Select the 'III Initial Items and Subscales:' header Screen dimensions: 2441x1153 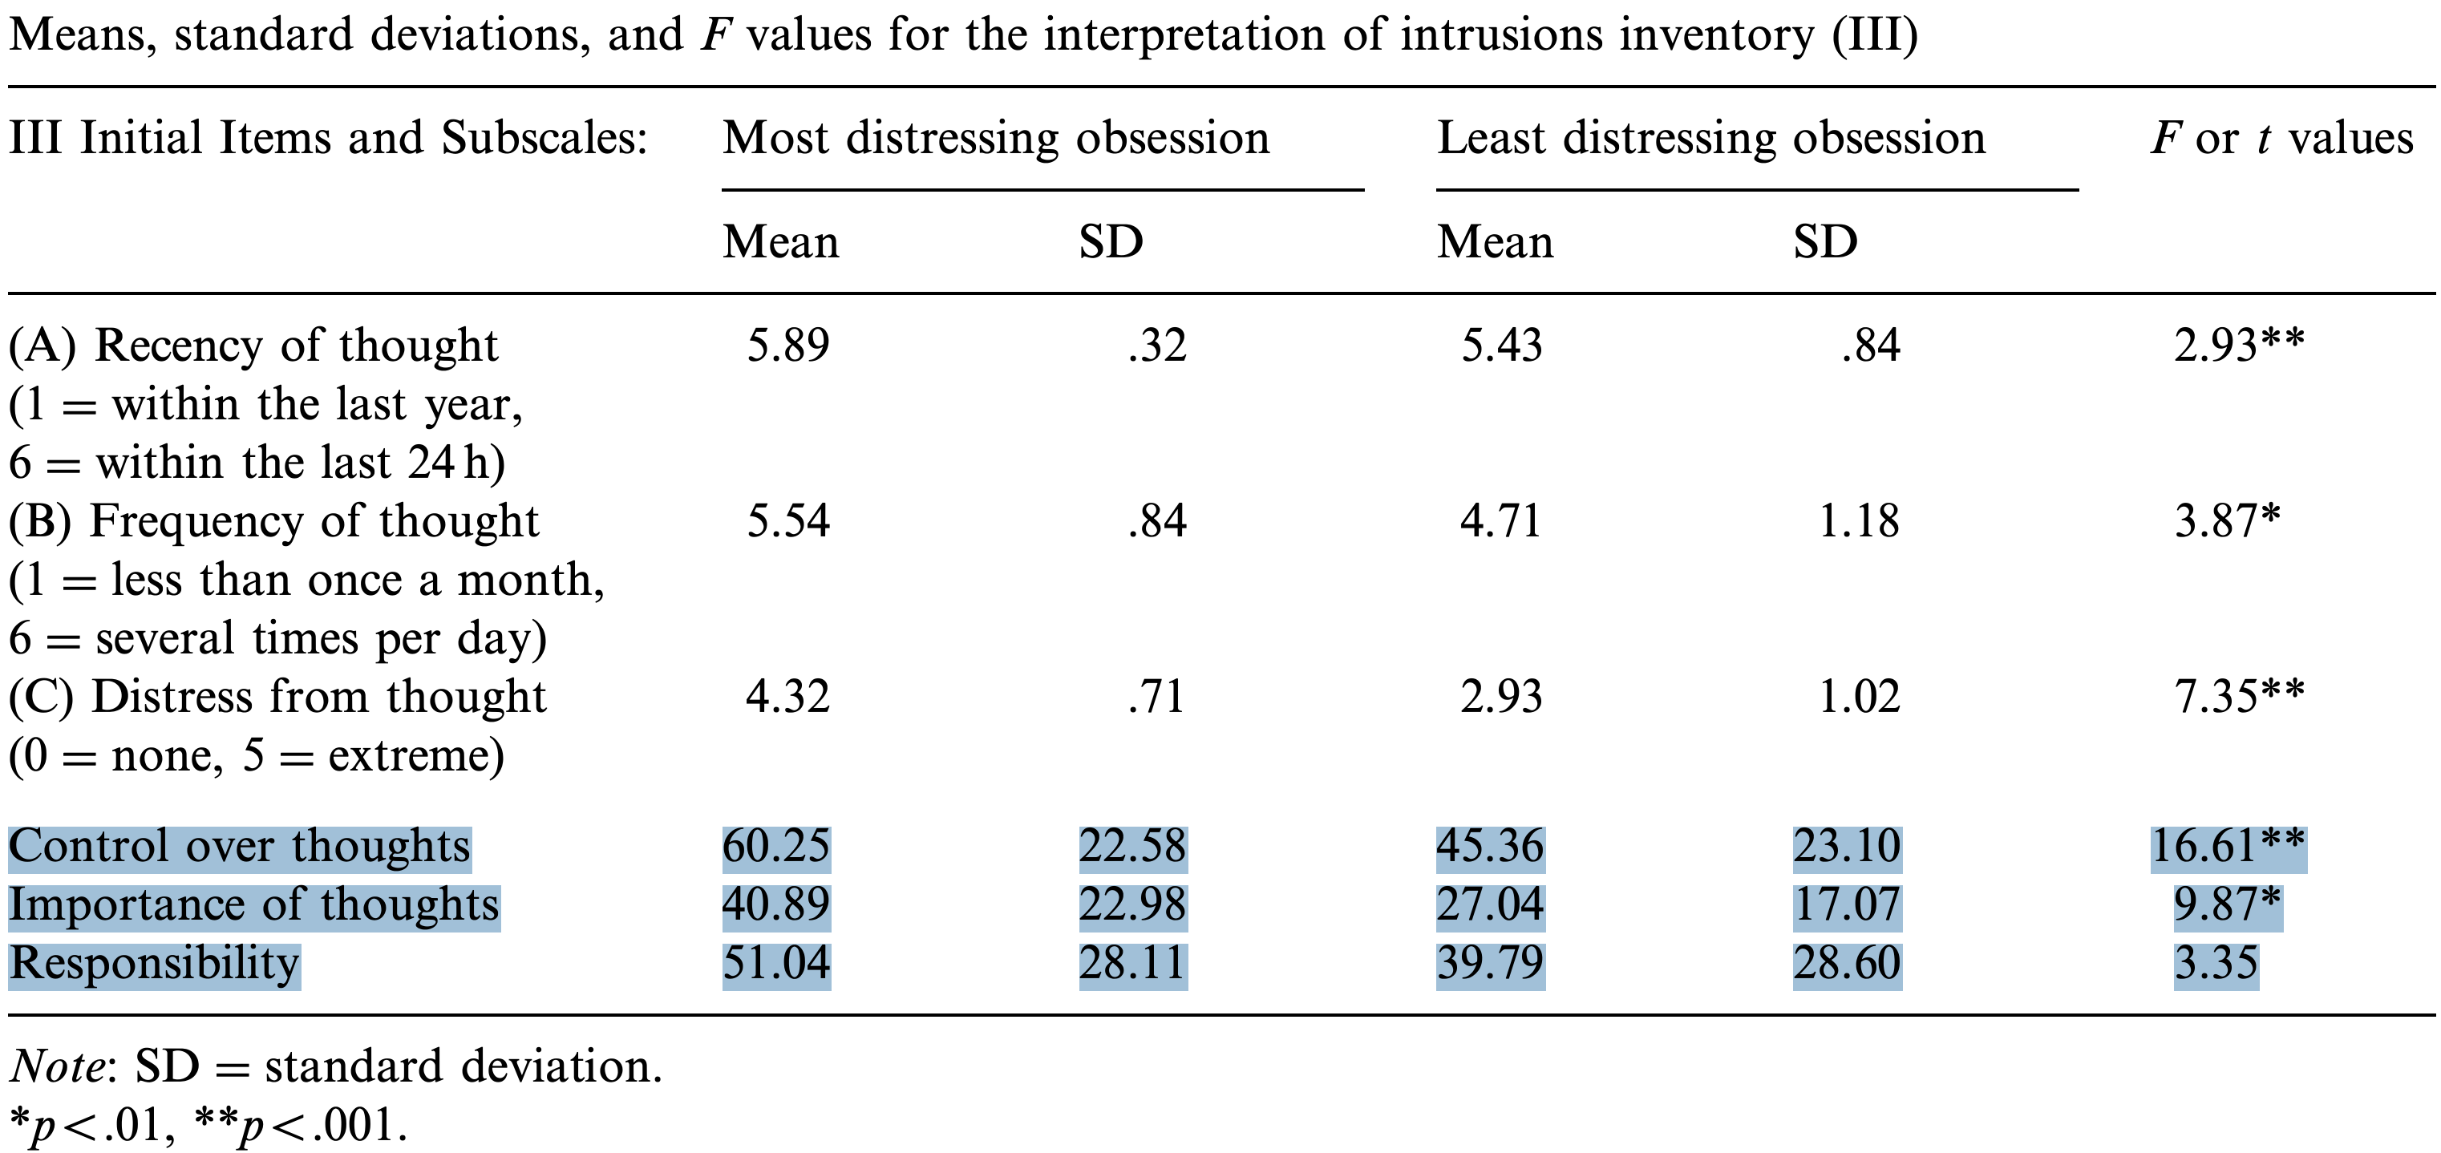point(328,139)
